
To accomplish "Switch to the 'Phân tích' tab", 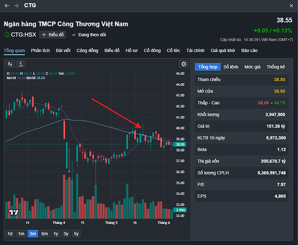I will [41, 50].
